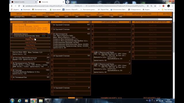184x103 pixels.
Task: Click the page vertical scrollbar
Action: tap(174, 37)
